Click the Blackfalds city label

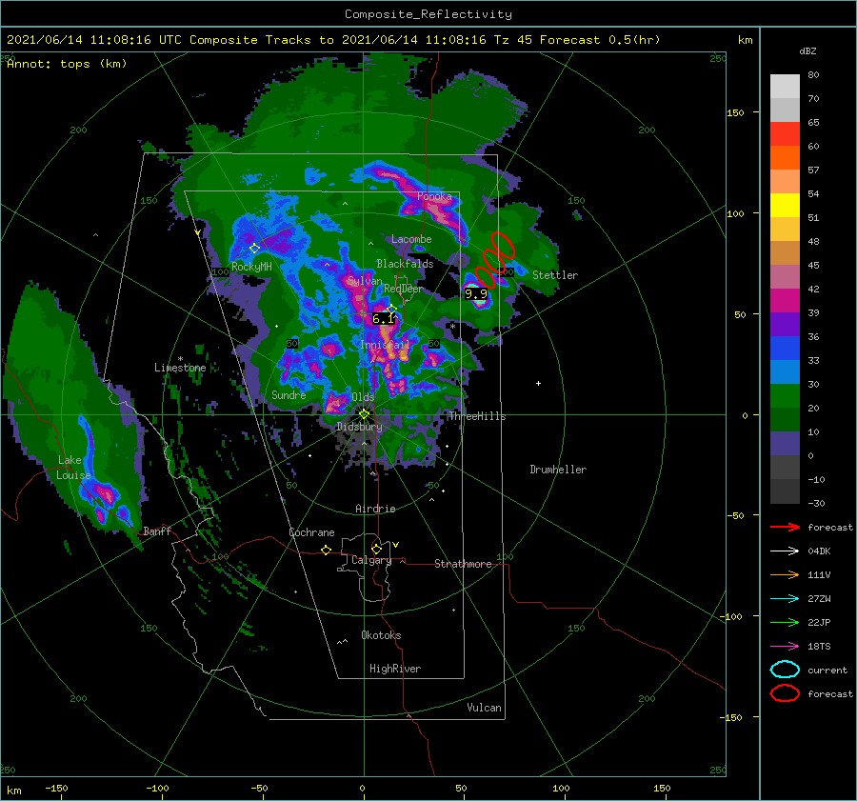(405, 264)
